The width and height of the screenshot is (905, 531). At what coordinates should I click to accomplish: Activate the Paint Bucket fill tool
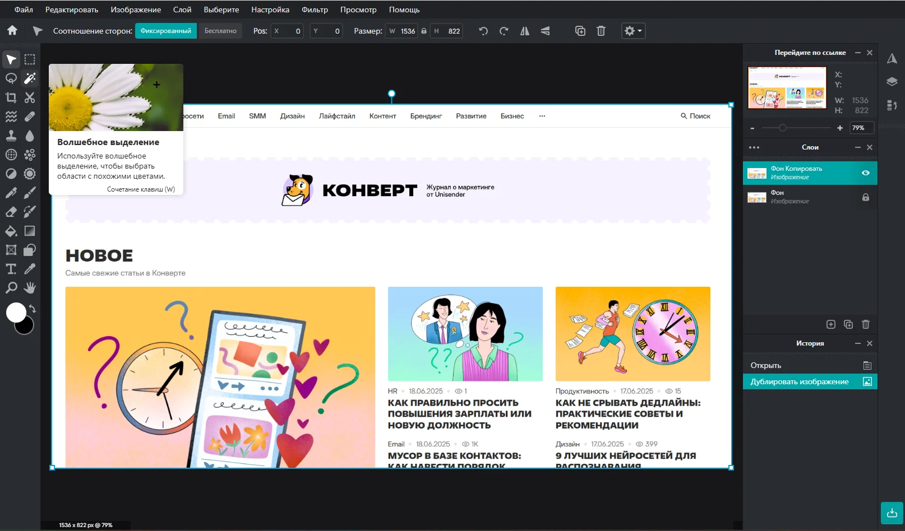[x=11, y=231]
